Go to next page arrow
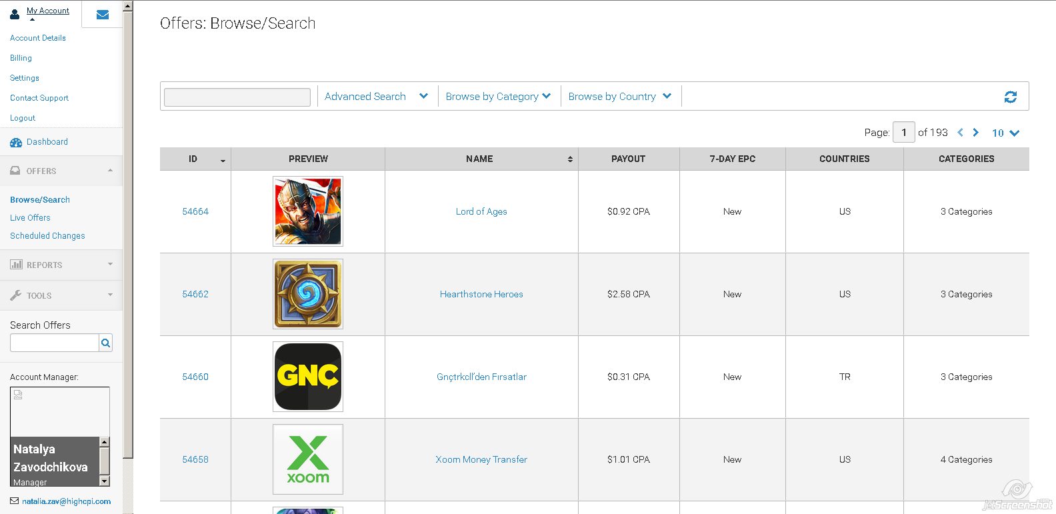This screenshot has width=1056, height=514. [x=976, y=133]
